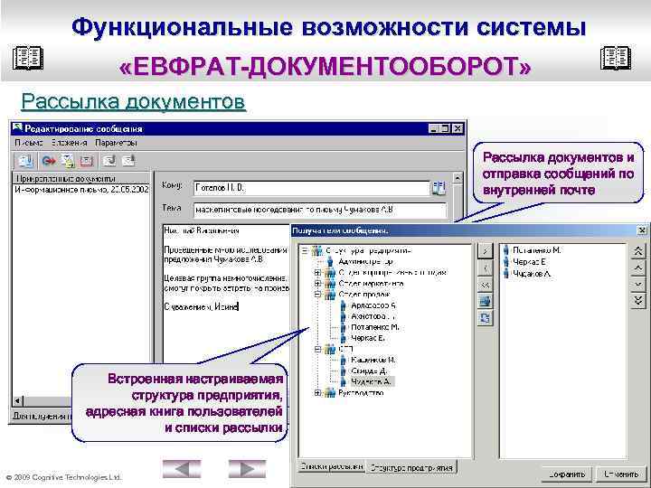Close the Получатели сообщения dialog
The width and height of the screenshot is (651, 488).
coord(641,230)
